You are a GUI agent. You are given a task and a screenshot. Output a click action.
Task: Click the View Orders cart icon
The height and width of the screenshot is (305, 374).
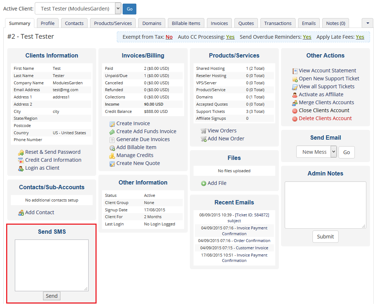coord(204,131)
